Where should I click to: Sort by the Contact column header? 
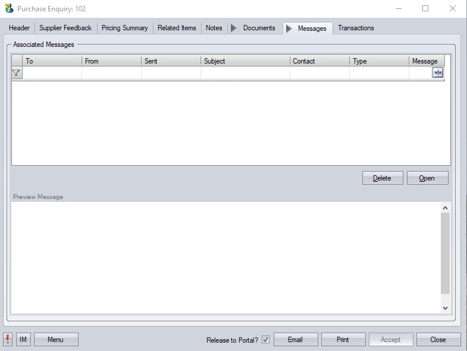319,61
